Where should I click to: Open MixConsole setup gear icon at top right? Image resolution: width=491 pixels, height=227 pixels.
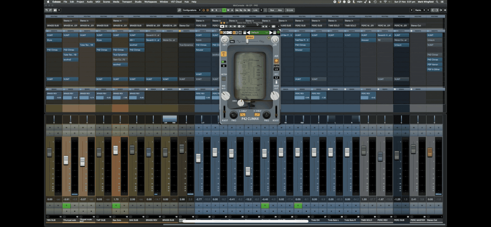445,10
